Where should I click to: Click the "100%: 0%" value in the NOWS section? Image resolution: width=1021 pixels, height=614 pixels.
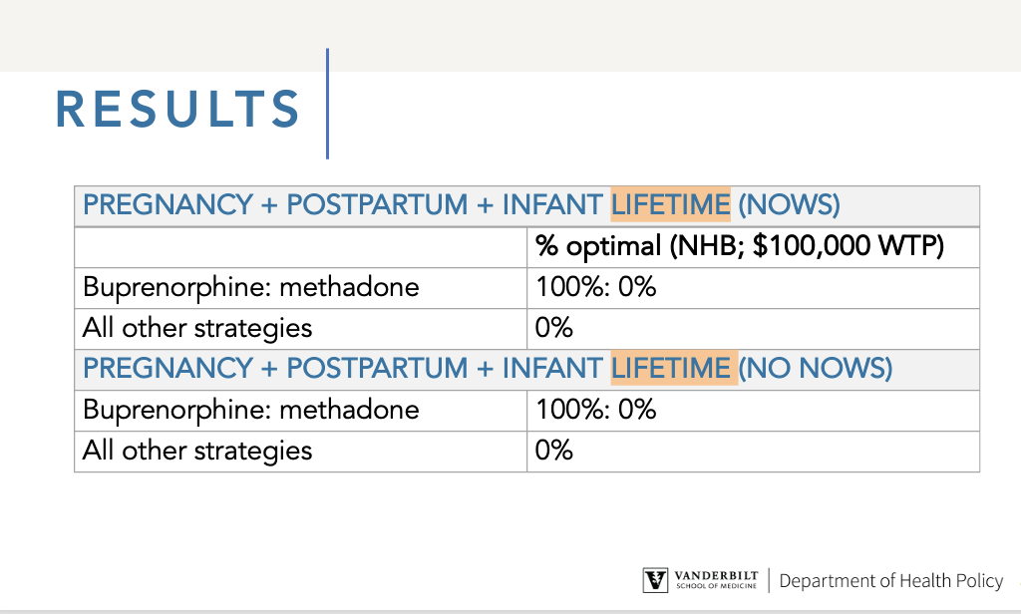[x=596, y=287]
